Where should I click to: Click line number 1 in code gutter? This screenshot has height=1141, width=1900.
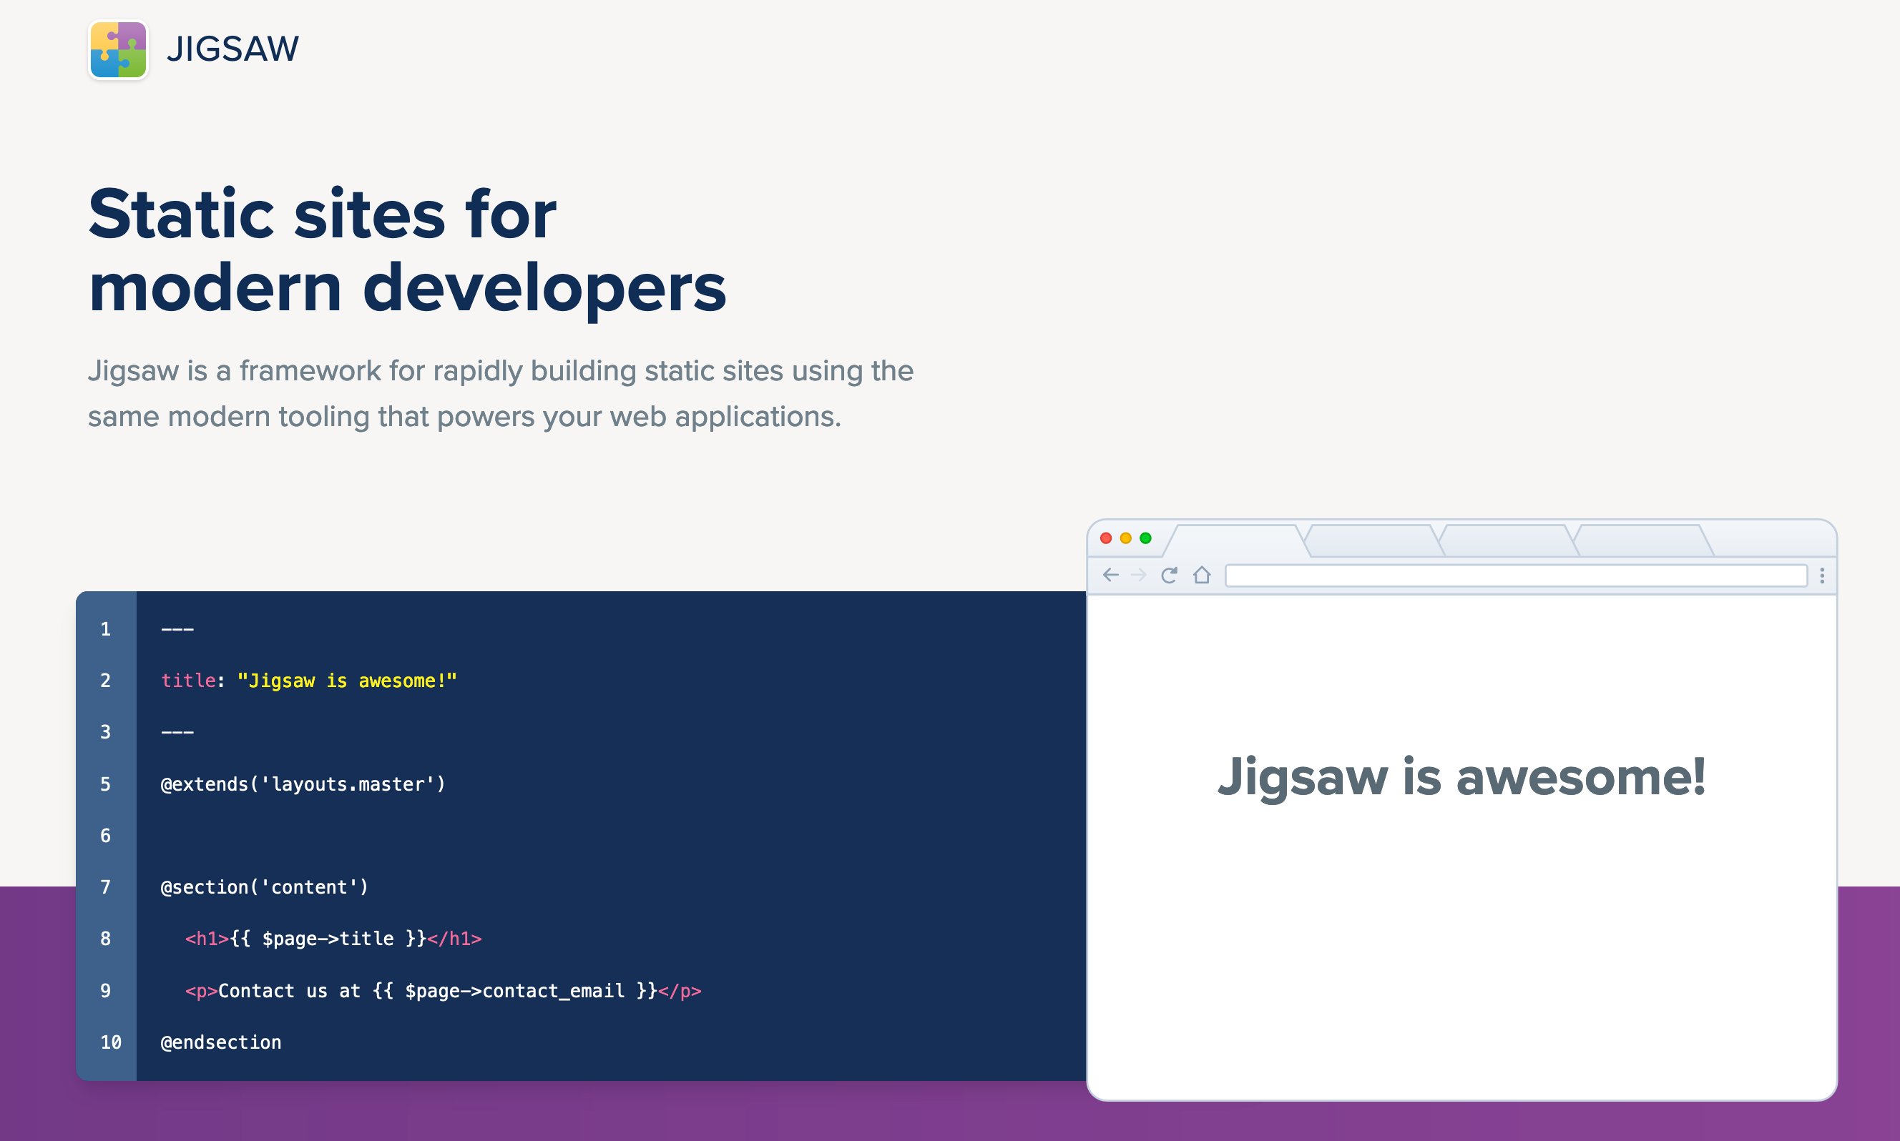pyautogui.click(x=105, y=630)
